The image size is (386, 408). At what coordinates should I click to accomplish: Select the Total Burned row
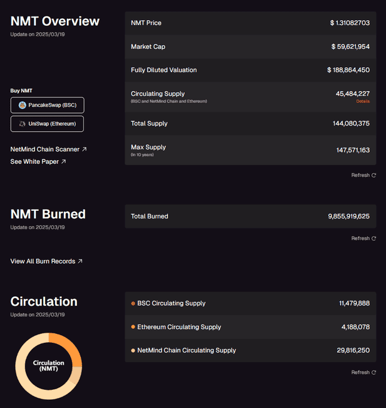251,216
